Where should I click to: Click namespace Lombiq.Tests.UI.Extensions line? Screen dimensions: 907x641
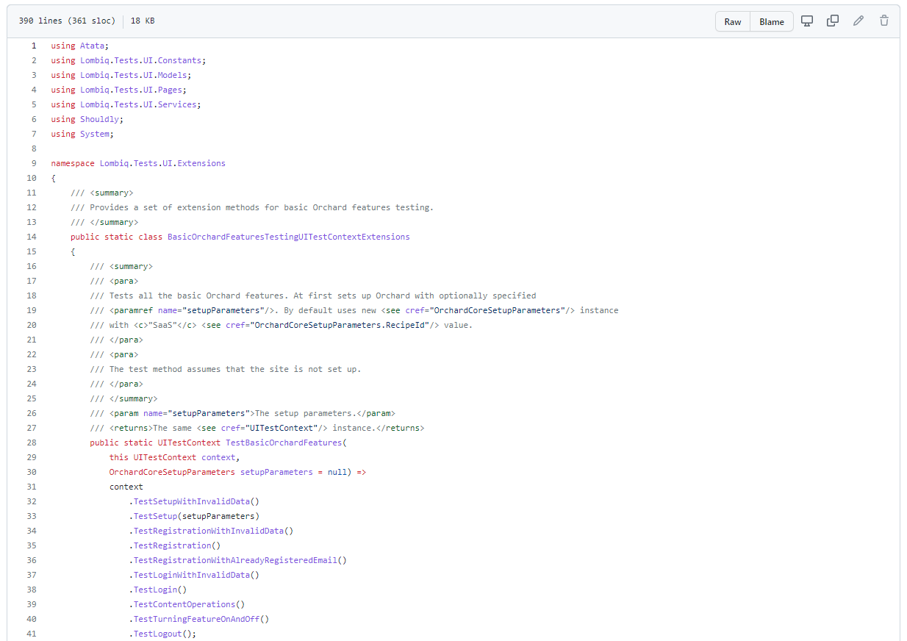click(138, 163)
